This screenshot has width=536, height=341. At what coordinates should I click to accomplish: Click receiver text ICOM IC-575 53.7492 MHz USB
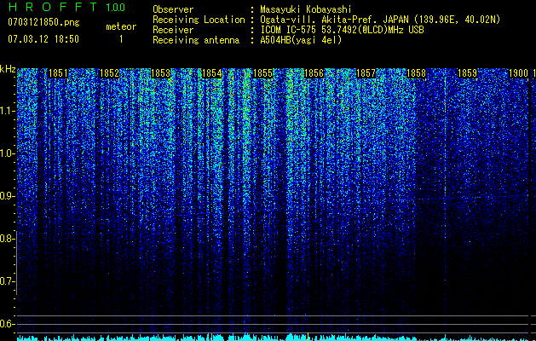pyautogui.click(x=342, y=30)
